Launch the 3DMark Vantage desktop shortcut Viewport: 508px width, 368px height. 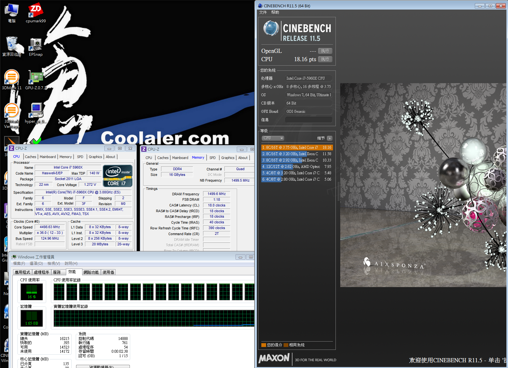click(x=12, y=115)
